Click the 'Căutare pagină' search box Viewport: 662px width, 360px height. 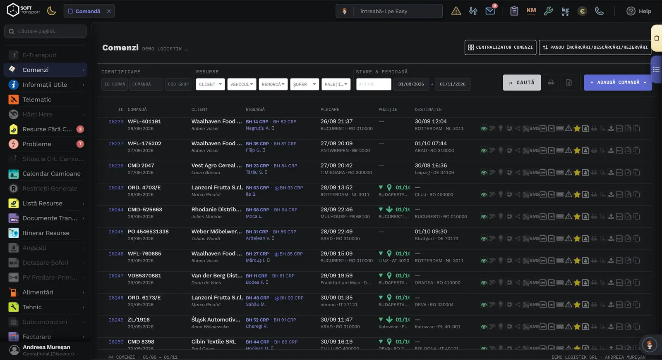coord(46,31)
